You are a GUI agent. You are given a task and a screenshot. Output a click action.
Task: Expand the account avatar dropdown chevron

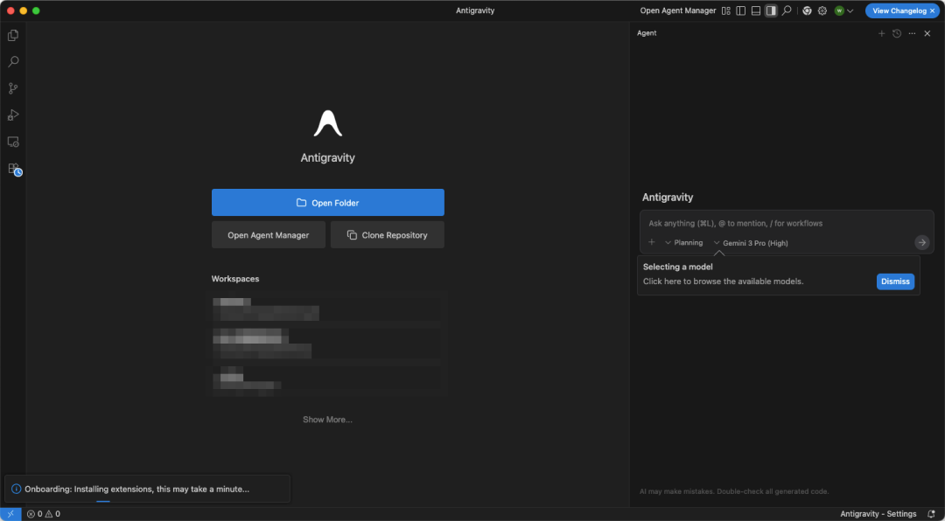[x=850, y=10]
